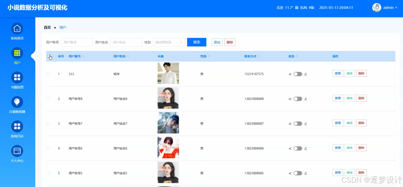Open the 请选择性别 gender dropdown
Screen dimensions: 403x187
(x=169, y=42)
